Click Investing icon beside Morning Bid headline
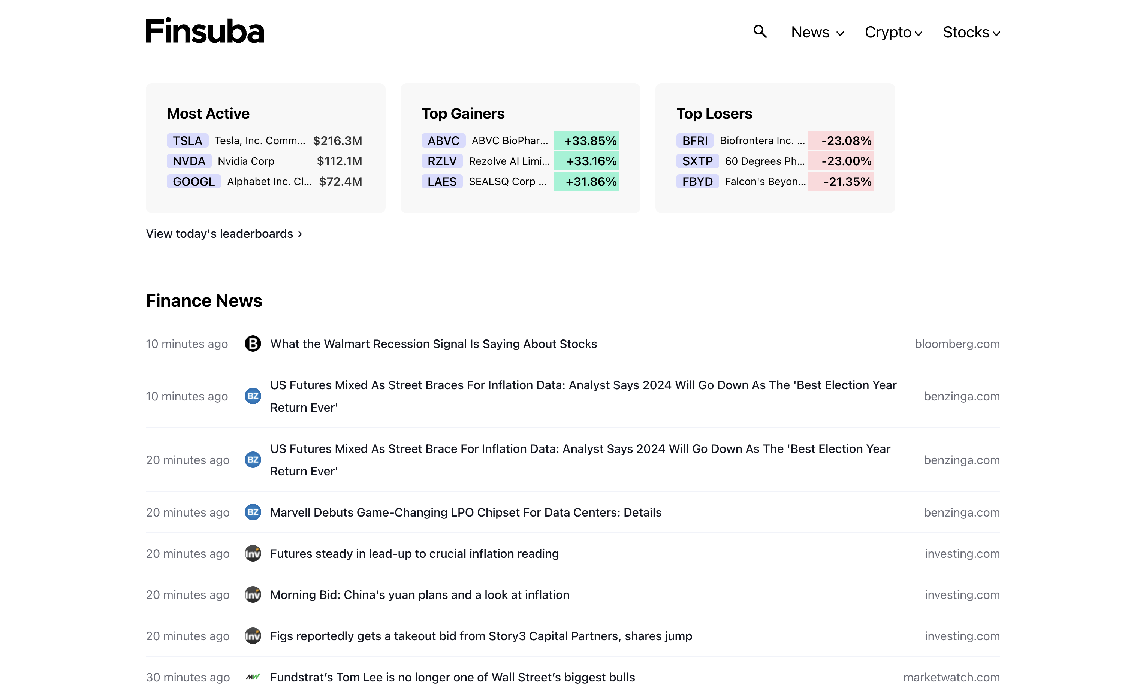 point(253,594)
